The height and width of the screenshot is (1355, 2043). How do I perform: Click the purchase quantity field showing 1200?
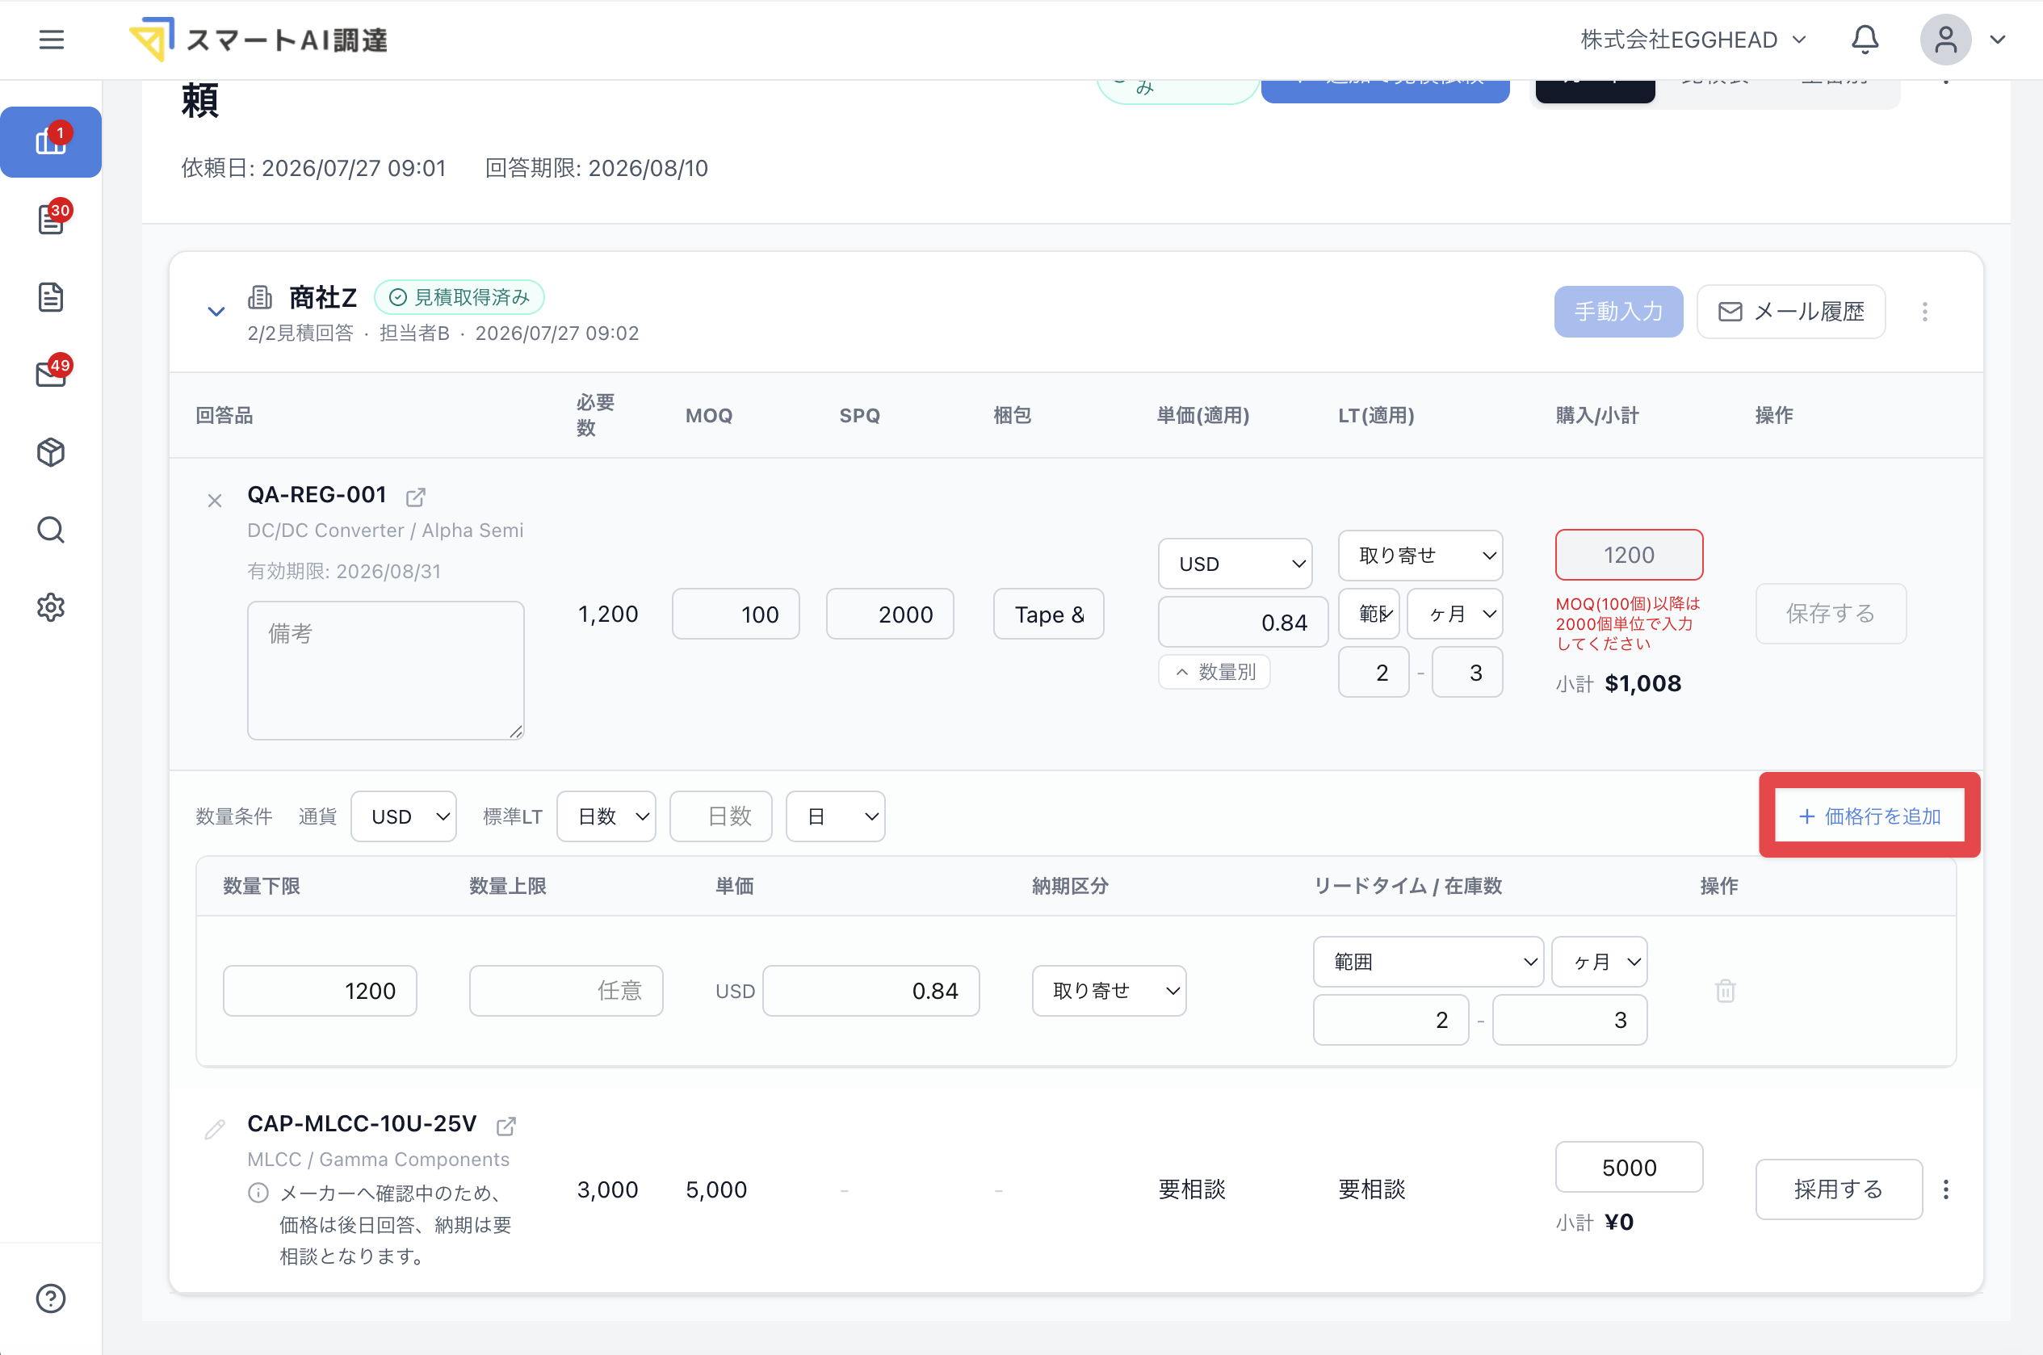[x=1629, y=555]
